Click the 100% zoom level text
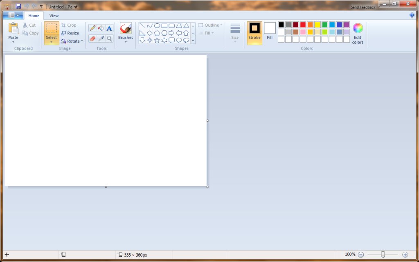The width and height of the screenshot is (419, 262). click(350, 255)
